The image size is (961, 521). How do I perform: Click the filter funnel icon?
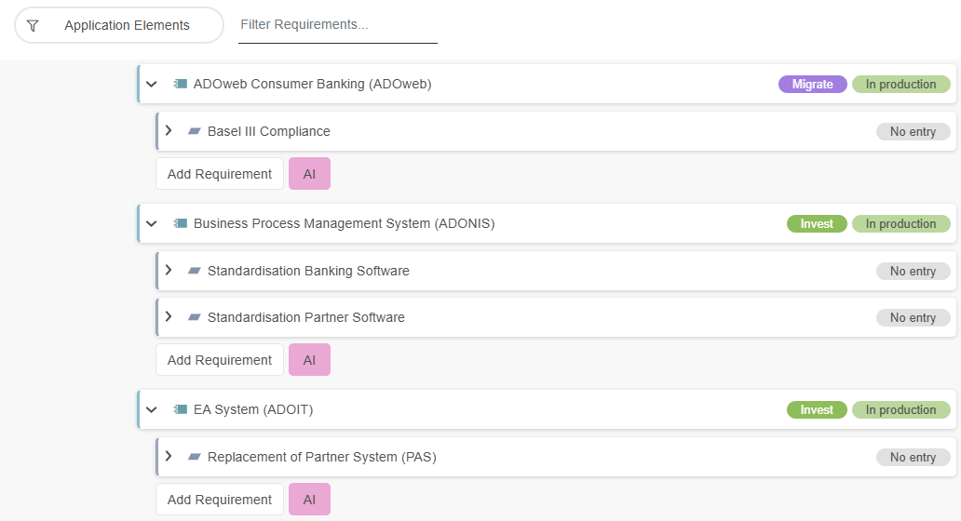point(33,26)
